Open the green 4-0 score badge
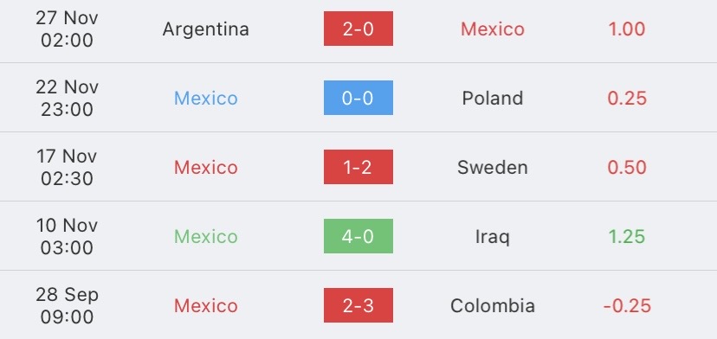The height and width of the screenshot is (339, 717). (x=358, y=236)
